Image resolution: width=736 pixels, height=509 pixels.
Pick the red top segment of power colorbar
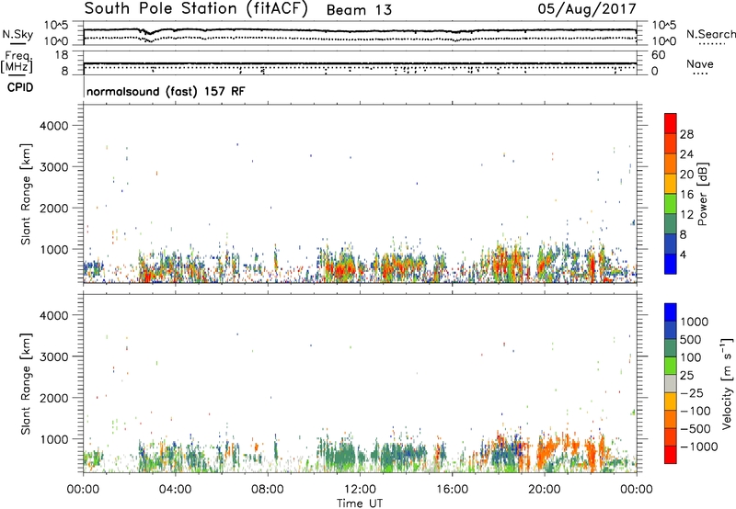[671, 124]
